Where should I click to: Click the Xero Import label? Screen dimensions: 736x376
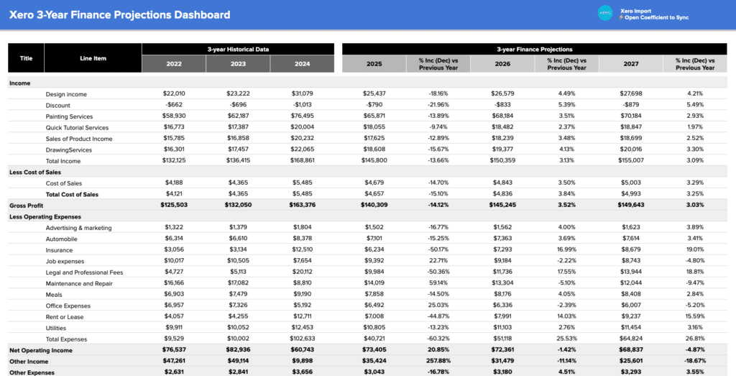[x=635, y=11]
